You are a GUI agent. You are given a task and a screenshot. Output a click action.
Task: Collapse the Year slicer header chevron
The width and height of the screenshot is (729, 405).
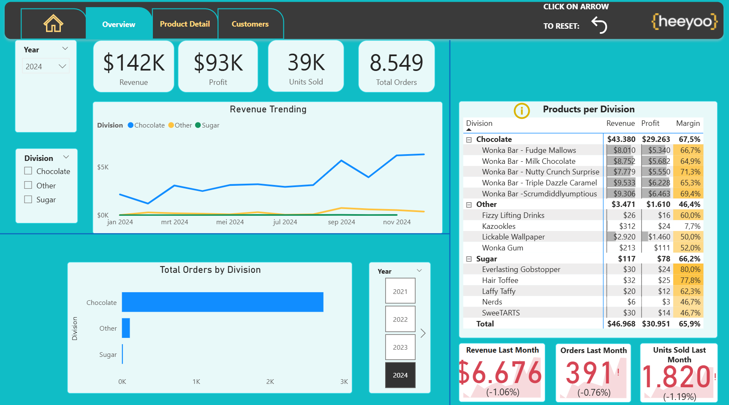click(65, 49)
